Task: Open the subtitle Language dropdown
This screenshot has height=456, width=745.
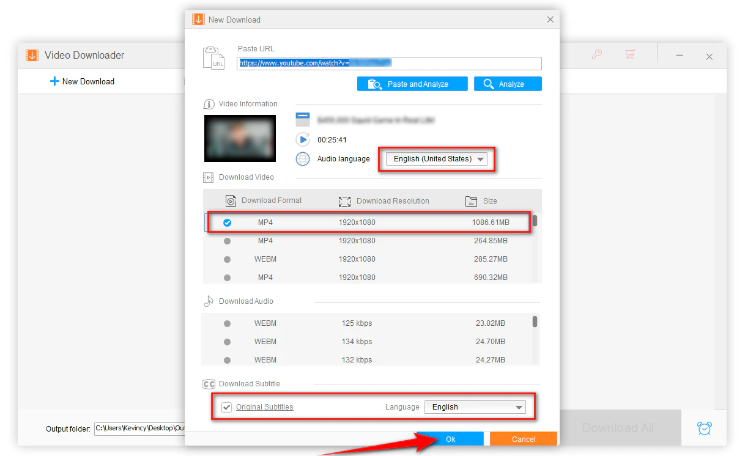Action: [475, 407]
